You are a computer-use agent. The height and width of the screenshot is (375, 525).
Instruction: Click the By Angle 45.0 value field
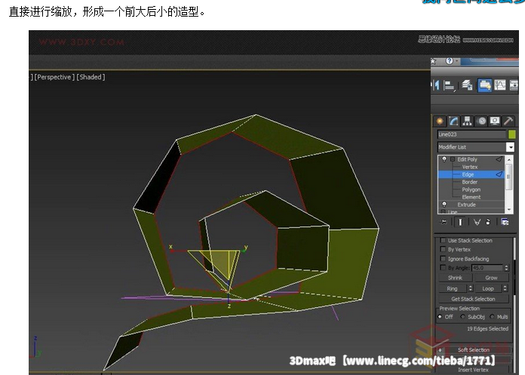coord(487,268)
